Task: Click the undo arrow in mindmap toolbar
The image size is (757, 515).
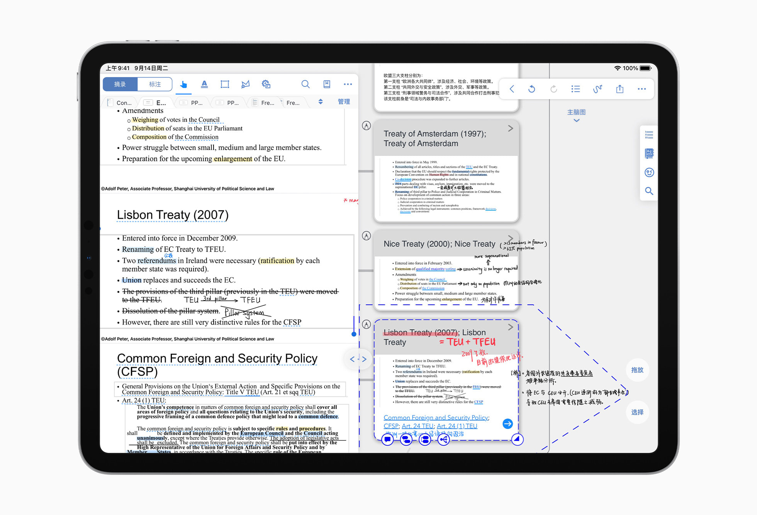Action: point(532,89)
